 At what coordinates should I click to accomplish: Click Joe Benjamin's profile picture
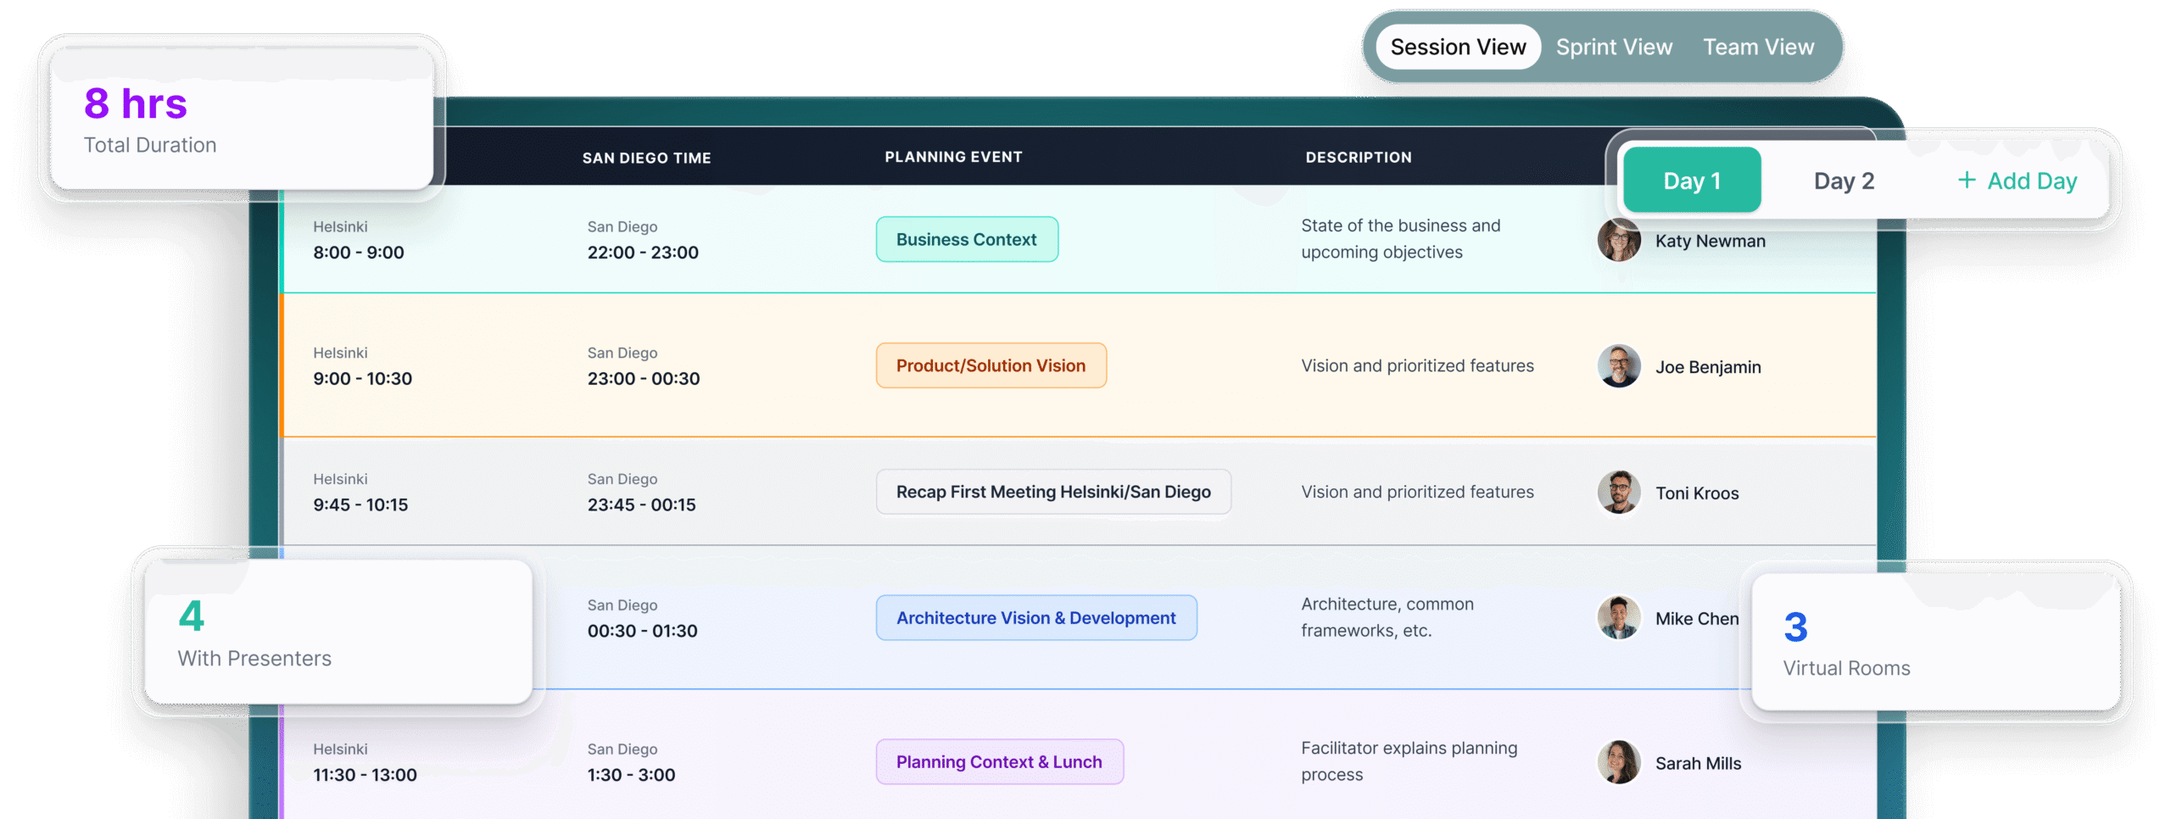1618,366
